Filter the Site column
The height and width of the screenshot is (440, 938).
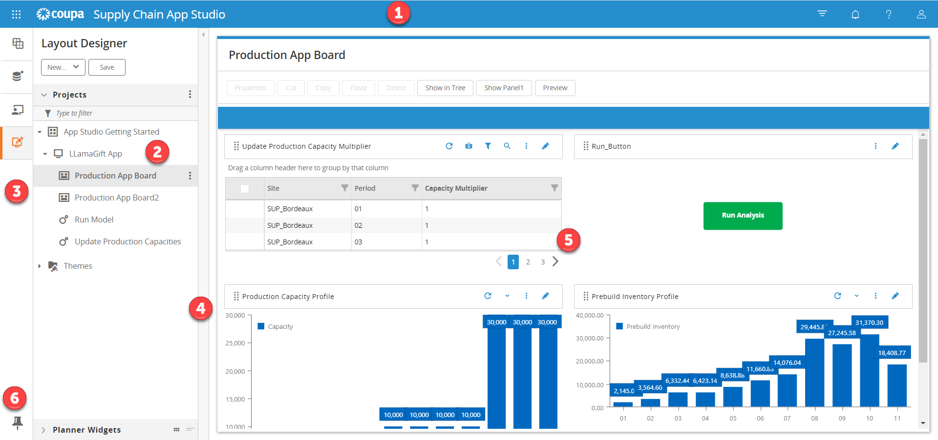[x=344, y=188]
